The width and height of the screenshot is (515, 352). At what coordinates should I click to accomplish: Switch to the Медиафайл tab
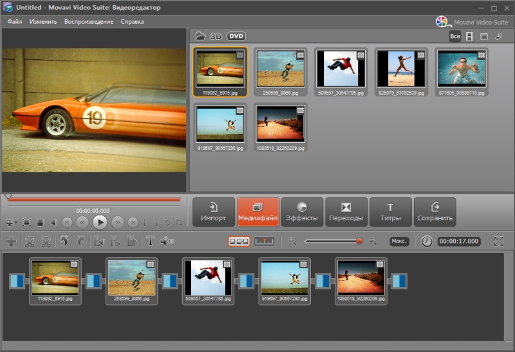click(x=258, y=212)
